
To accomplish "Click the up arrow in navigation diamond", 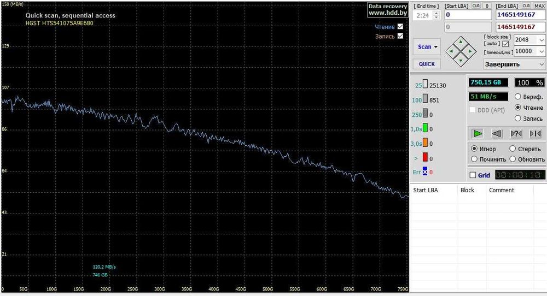I will [x=461, y=42].
